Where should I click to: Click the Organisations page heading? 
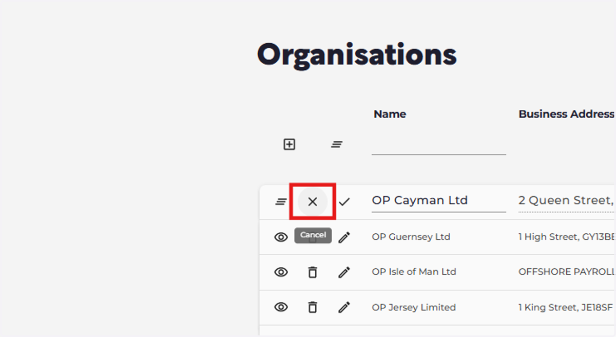[357, 54]
